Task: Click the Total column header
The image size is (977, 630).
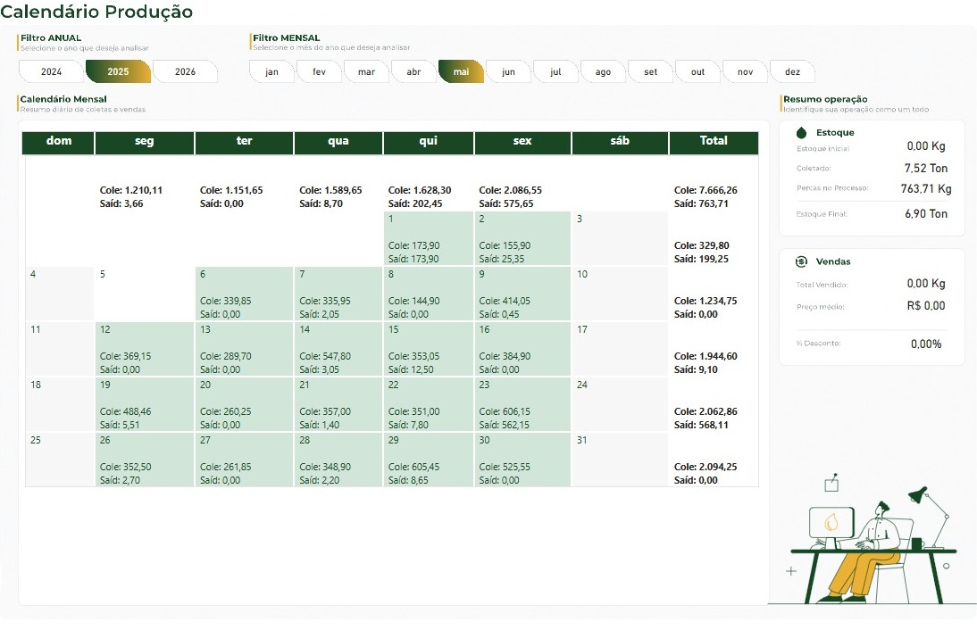Action: (x=714, y=143)
